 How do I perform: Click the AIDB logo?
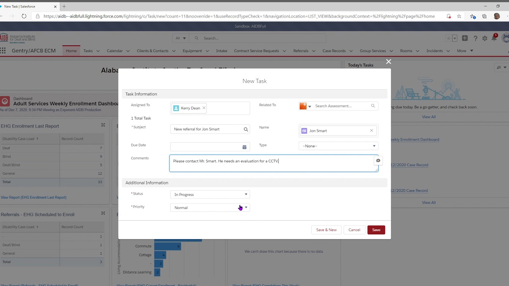point(17,38)
